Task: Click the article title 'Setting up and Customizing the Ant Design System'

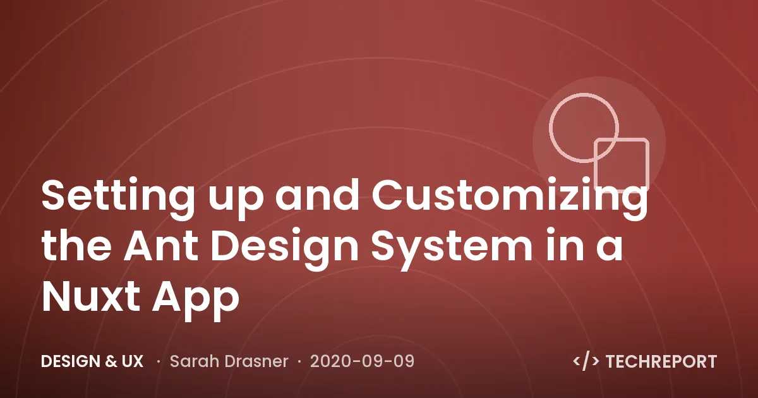Action: pyautogui.click(x=345, y=246)
